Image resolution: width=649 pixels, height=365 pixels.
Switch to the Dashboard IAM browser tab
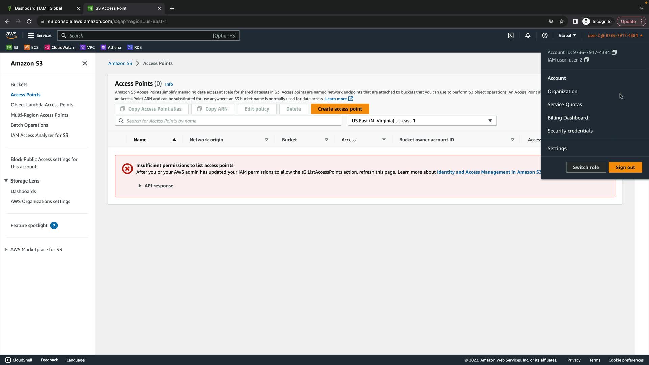[x=38, y=8]
